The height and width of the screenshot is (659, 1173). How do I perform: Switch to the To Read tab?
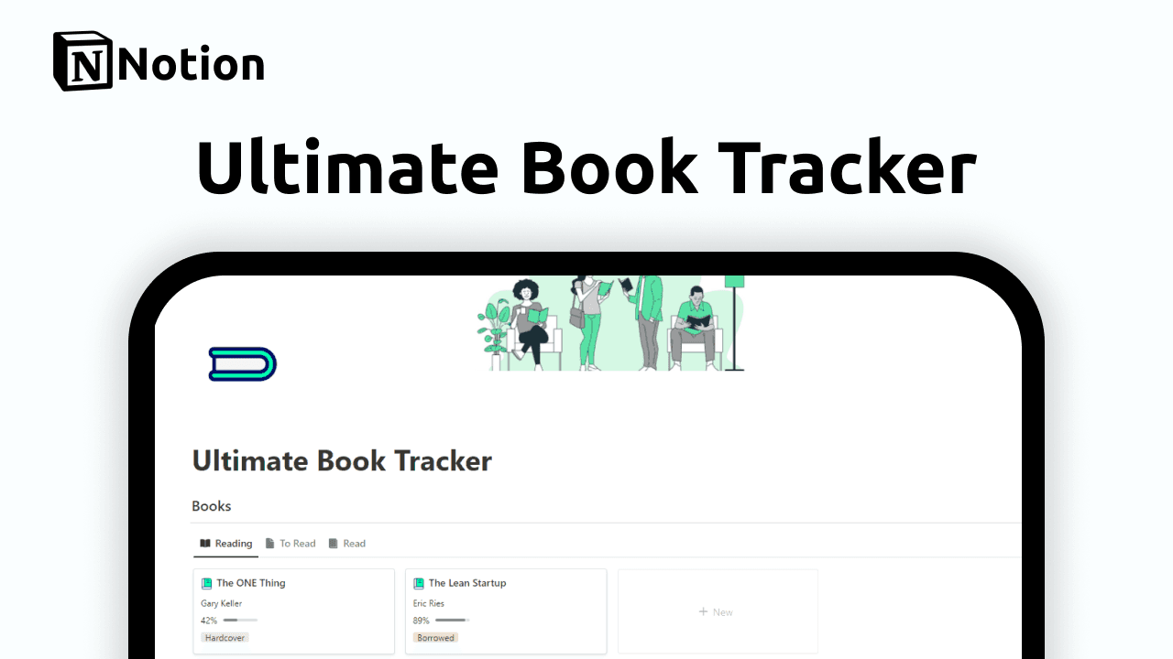290,544
